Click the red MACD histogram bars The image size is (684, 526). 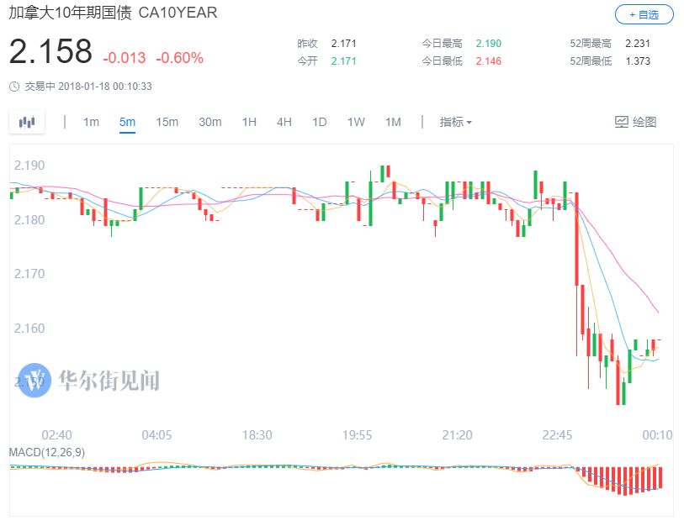627,480
